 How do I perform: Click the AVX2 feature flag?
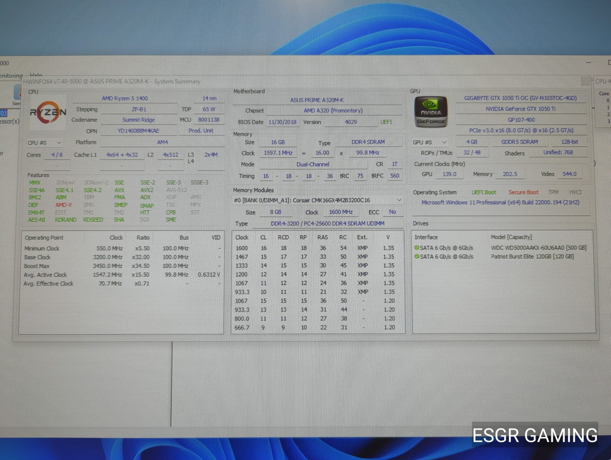point(147,190)
